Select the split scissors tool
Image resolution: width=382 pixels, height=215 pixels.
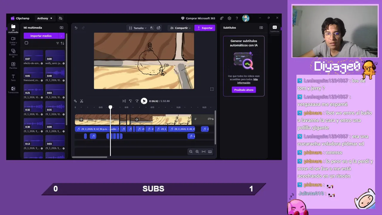(x=81, y=101)
